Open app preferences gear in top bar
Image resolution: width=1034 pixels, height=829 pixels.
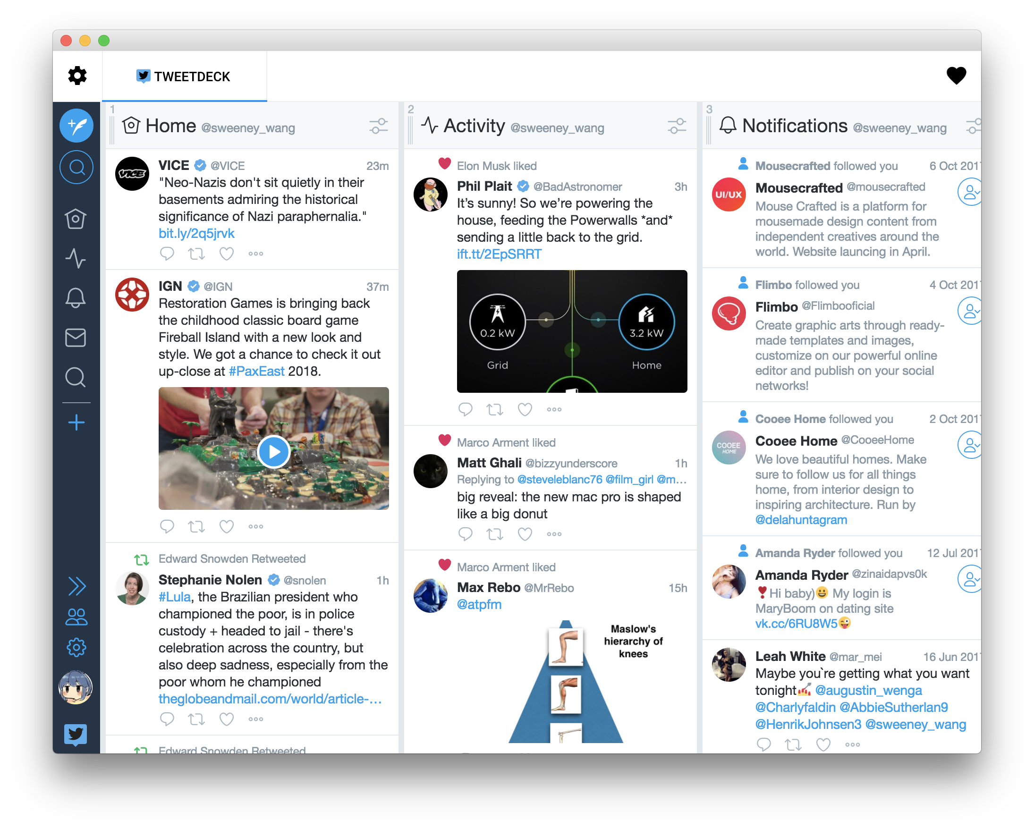pyautogui.click(x=77, y=76)
